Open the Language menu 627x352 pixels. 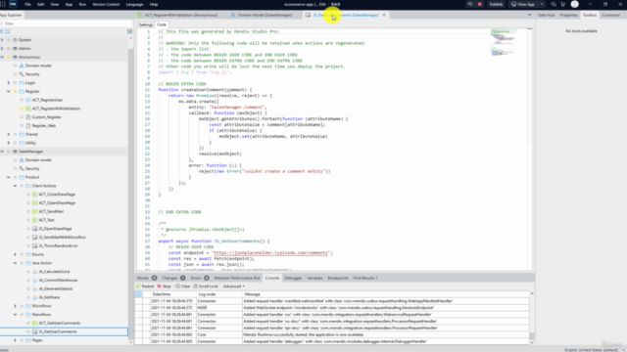pyautogui.click(x=134, y=4)
